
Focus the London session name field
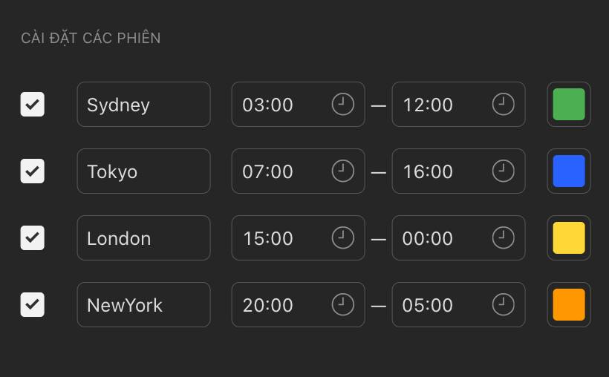tap(143, 237)
